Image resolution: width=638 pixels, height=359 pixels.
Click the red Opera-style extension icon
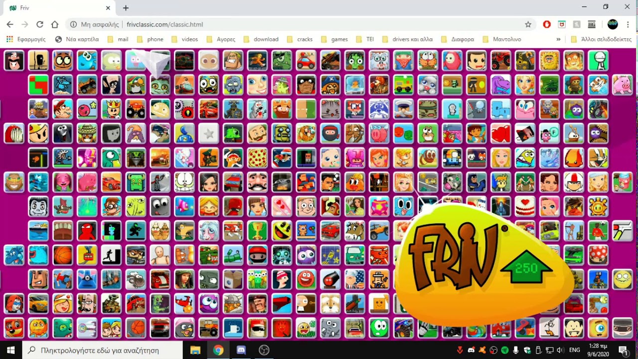(547, 24)
